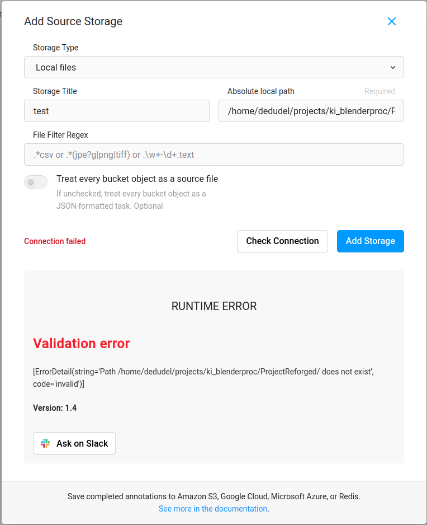This screenshot has width=427, height=525.
Task: Click the File Filter Regex input
Action: 214,154
